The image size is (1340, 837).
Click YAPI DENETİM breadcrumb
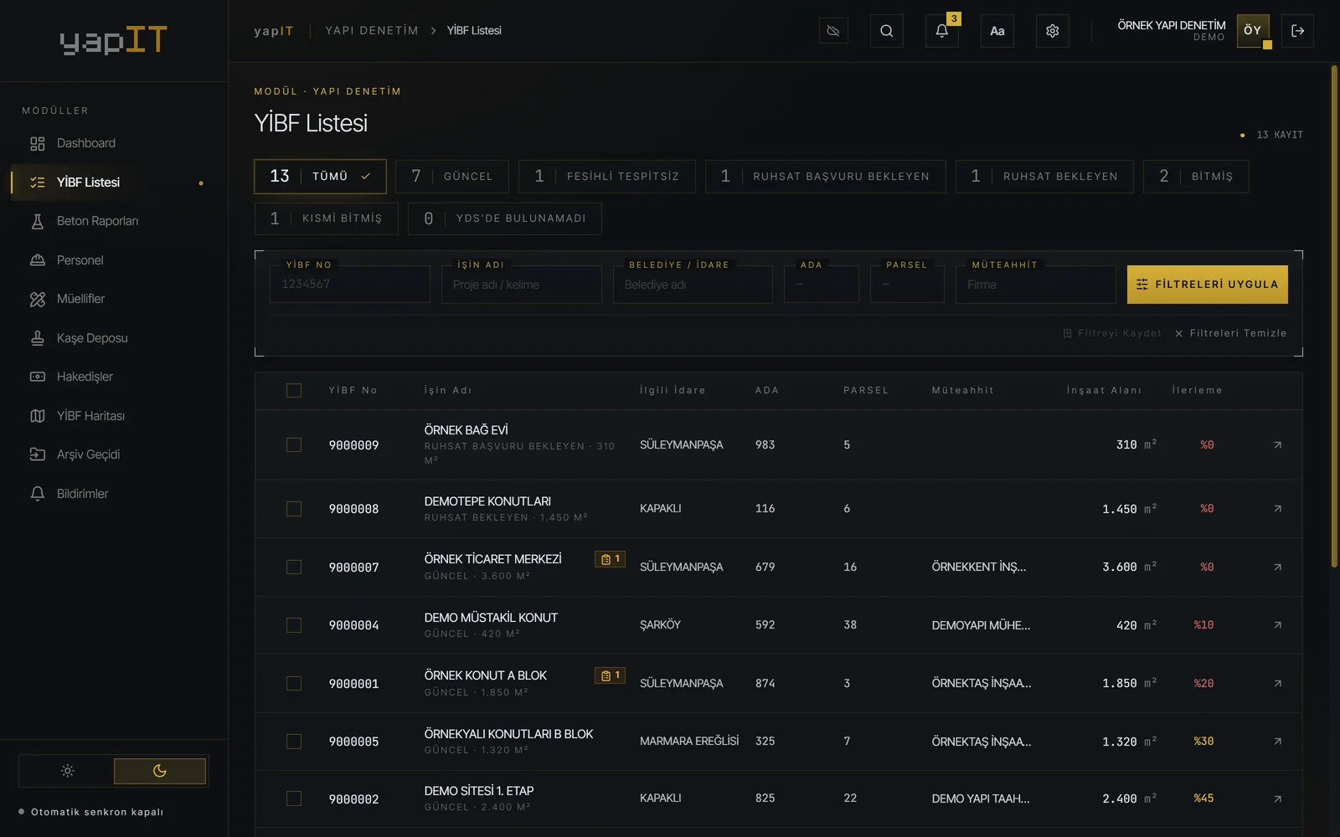coord(372,31)
